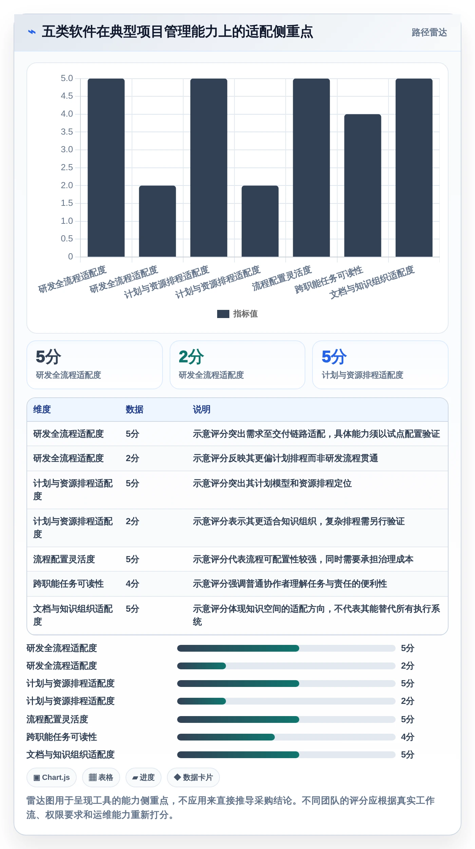The height and width of the screenshot is (849, 475).
Task: Select the 流程配置灵活度 bar in chart
Action: [x=311, y=167]
